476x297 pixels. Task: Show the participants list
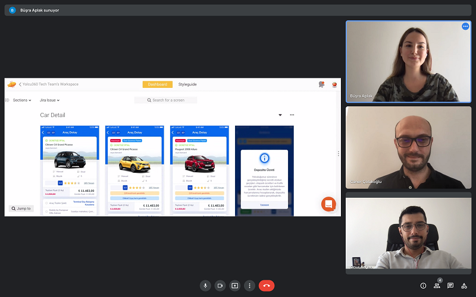(x=437, y=286)
